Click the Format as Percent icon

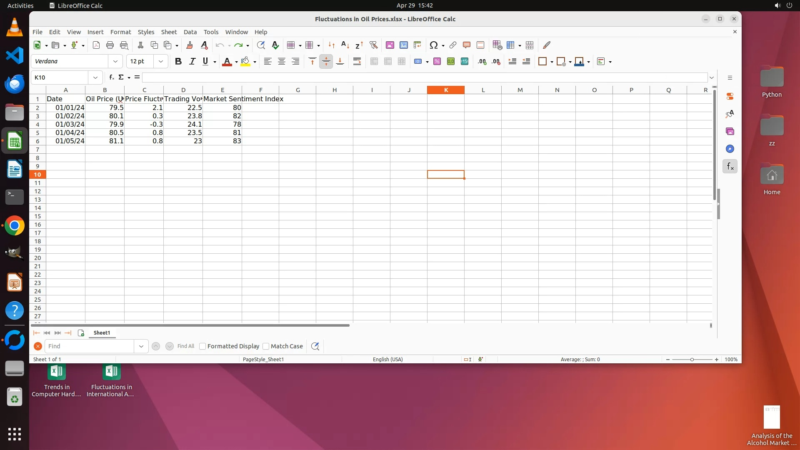pos(437,62)
